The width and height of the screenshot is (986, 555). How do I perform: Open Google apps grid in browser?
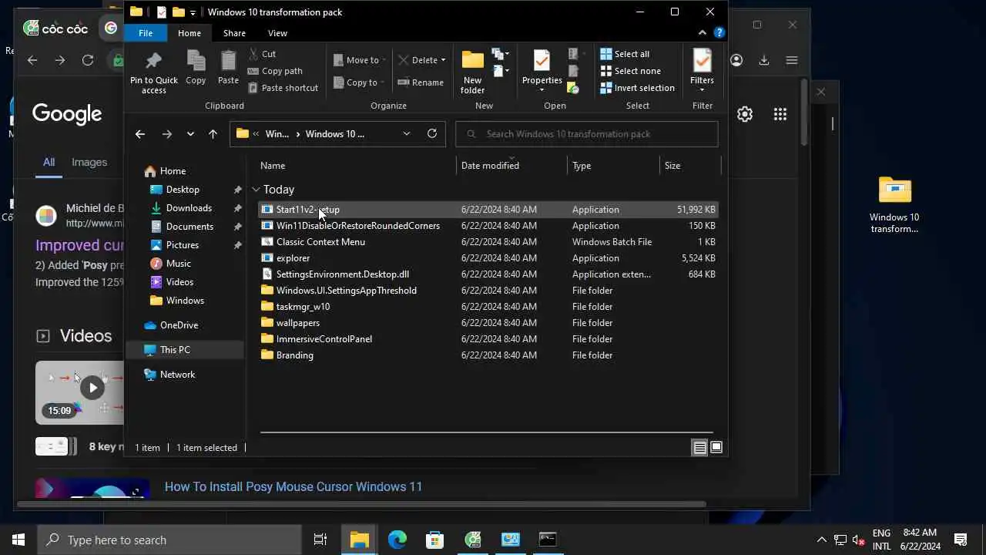[x=780, y=114]
